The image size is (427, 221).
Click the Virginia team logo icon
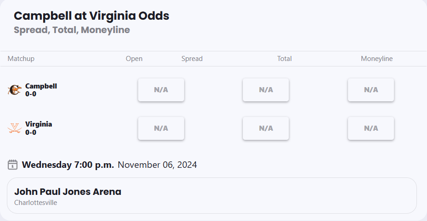click(15, 128)
